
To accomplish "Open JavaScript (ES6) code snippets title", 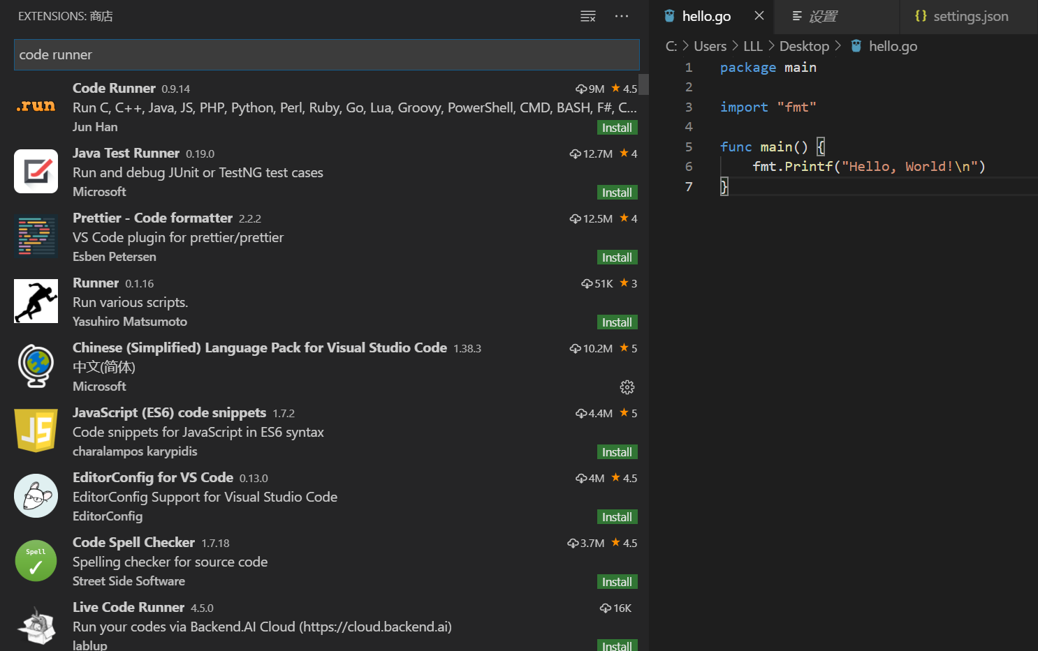I will point(169,412).
